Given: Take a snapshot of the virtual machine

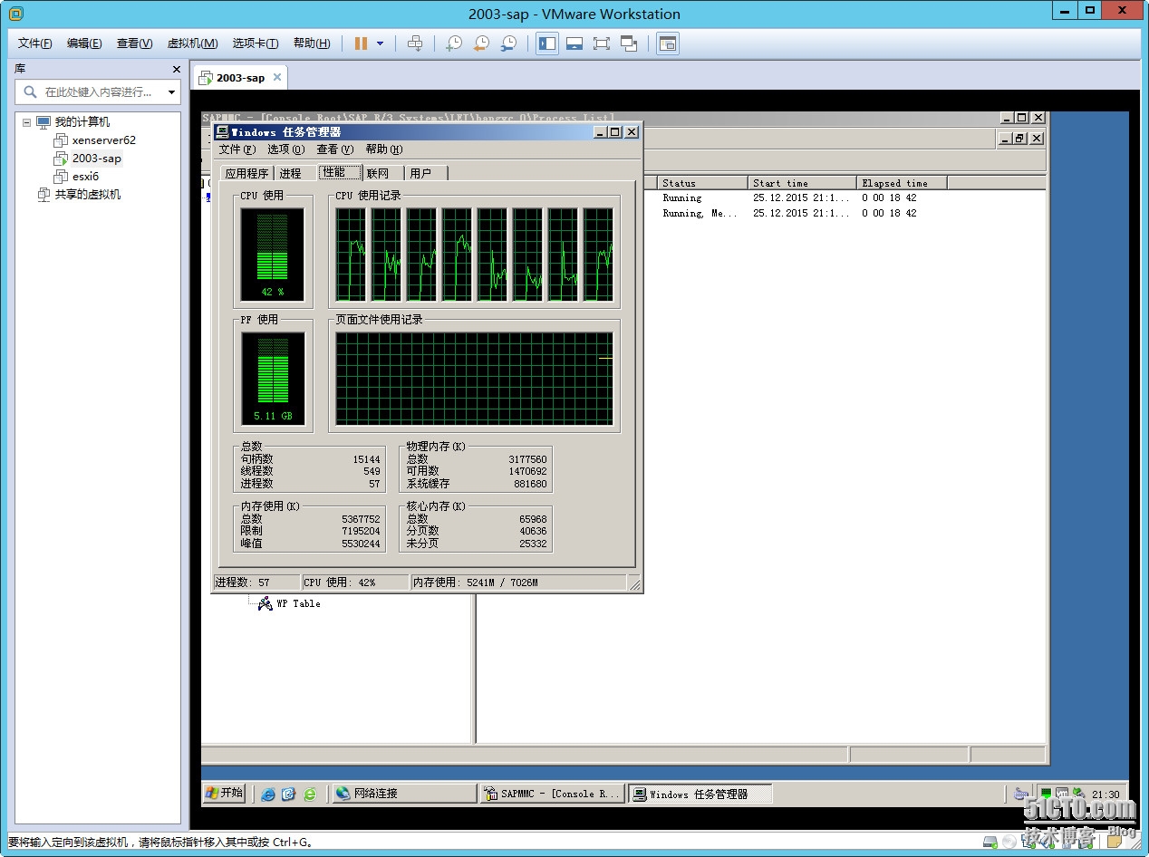Looking at the screenshot, I should click(x=454, y=43).
